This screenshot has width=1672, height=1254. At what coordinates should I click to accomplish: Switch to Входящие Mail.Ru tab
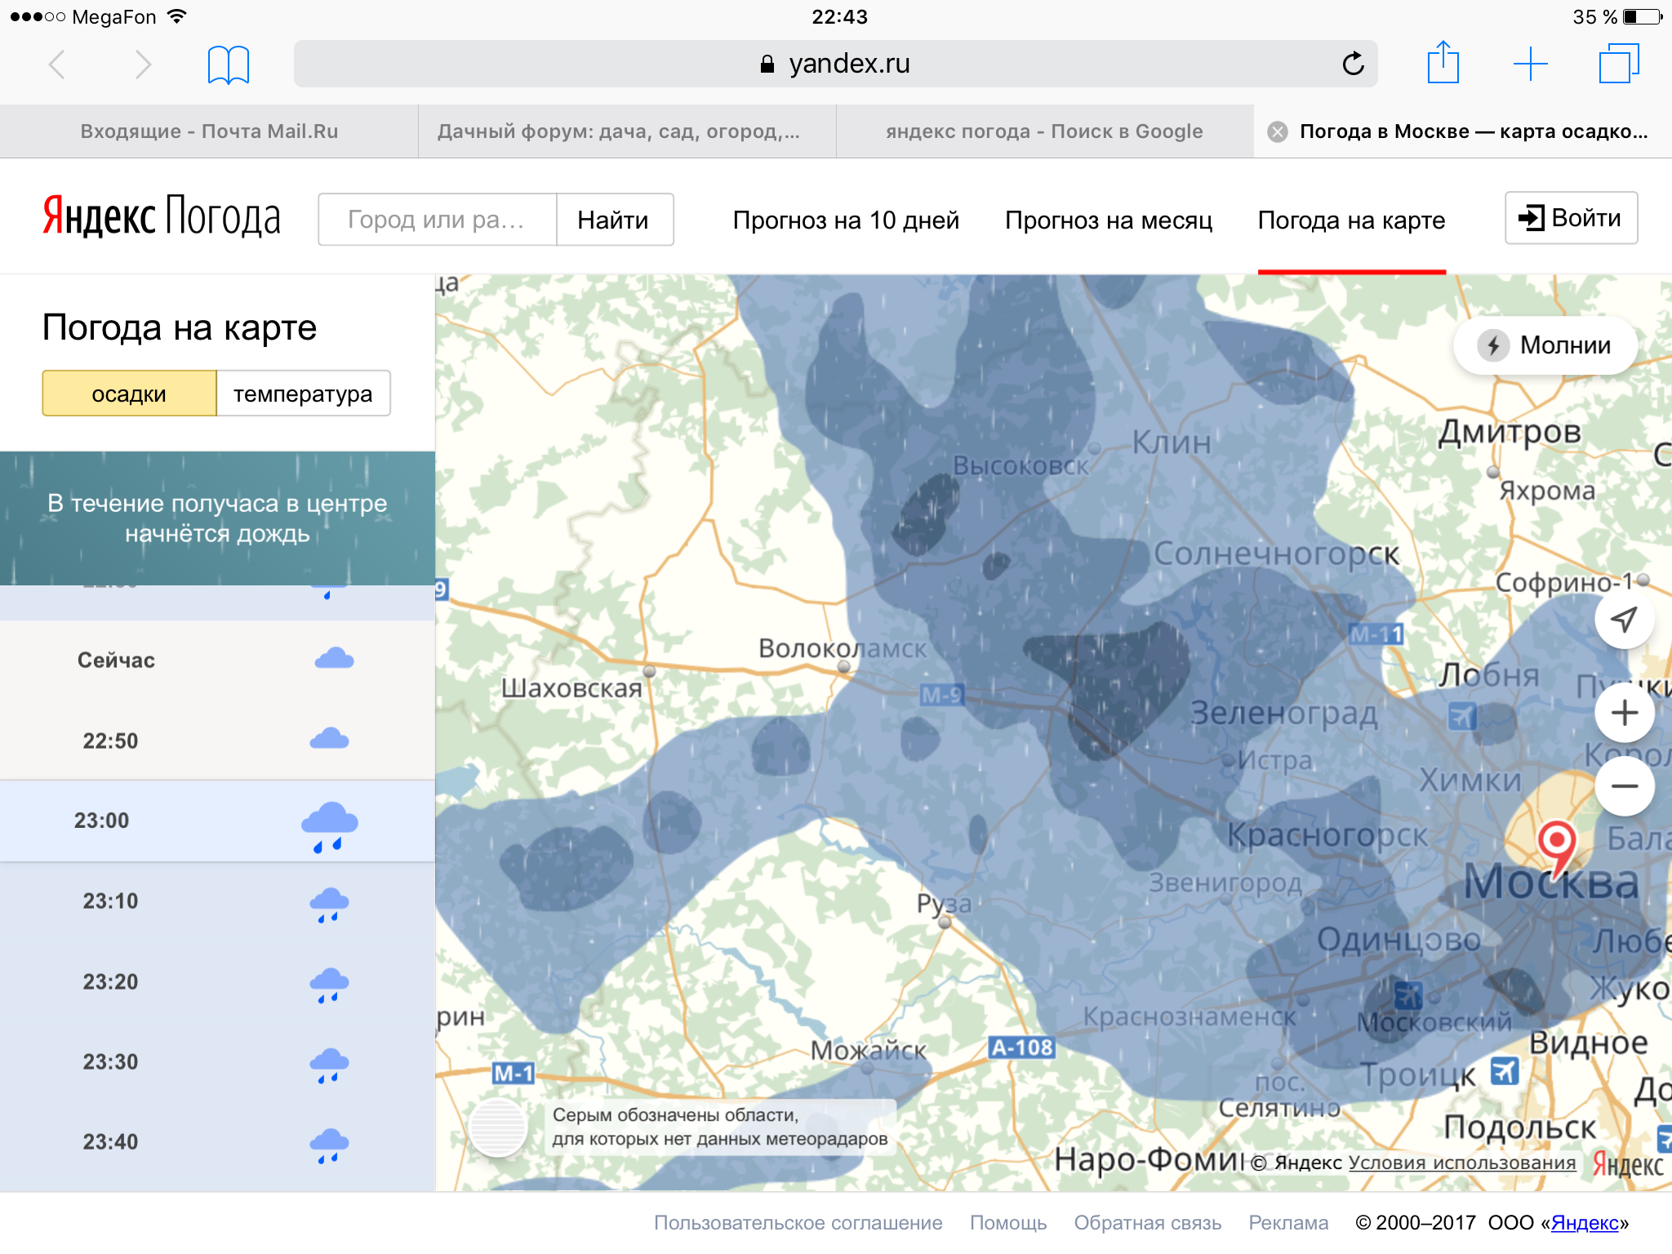point(209,131)
